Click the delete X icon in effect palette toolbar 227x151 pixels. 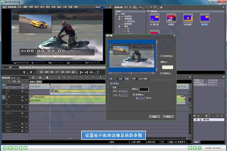click(x=147, y=7)
